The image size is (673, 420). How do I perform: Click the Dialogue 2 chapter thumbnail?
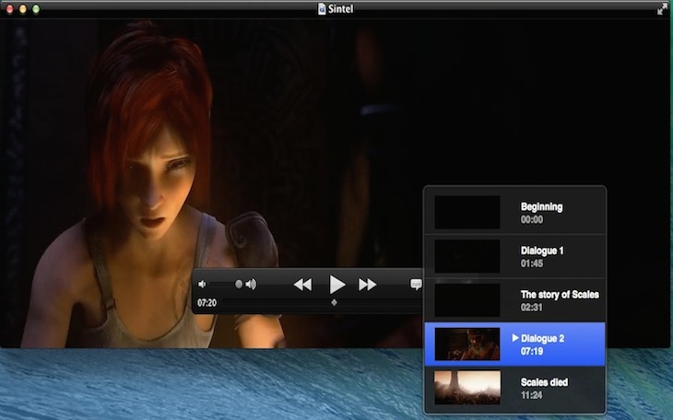click(467, 344)
